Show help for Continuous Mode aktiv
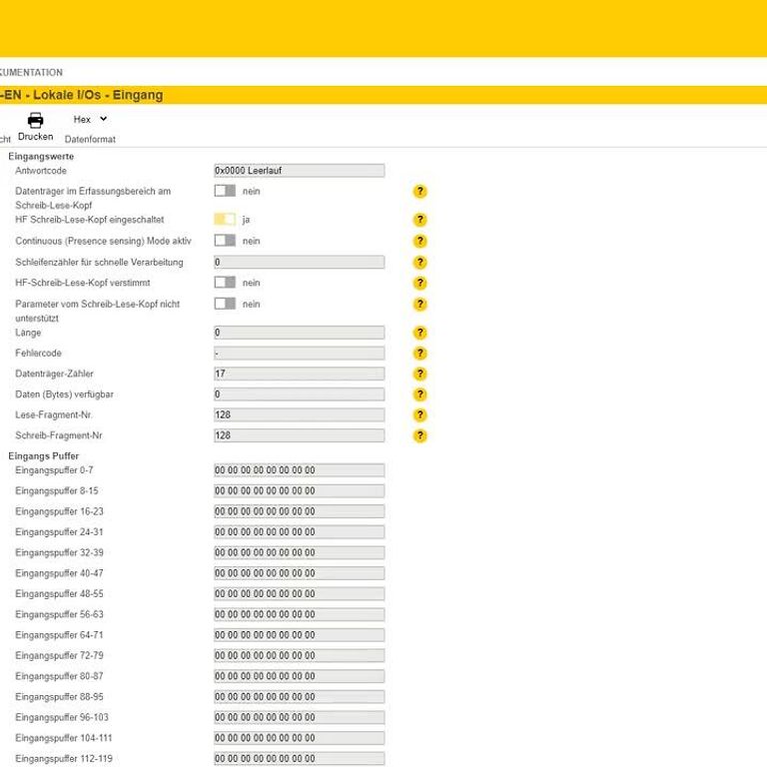 [419, 241]
